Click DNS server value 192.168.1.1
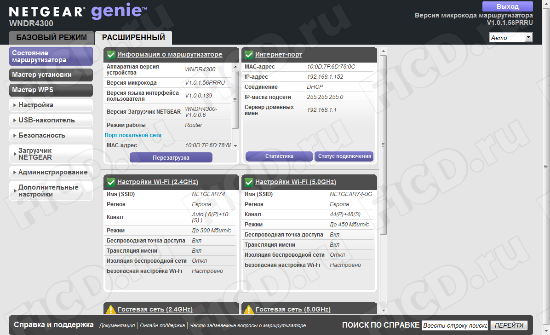 pos(321,110)
